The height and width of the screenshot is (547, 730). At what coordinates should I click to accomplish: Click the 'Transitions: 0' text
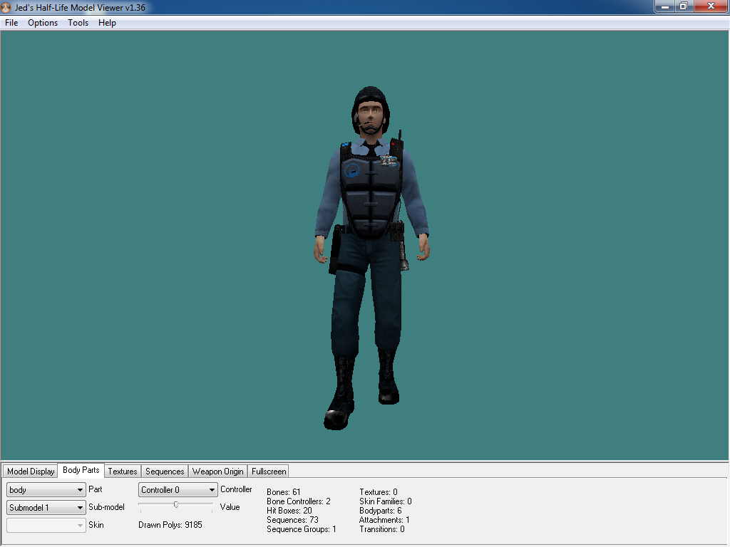click(382, 529)
